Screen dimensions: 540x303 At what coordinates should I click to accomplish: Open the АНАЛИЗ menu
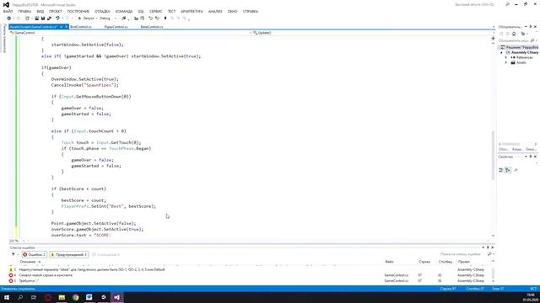(x=215, y=11)
